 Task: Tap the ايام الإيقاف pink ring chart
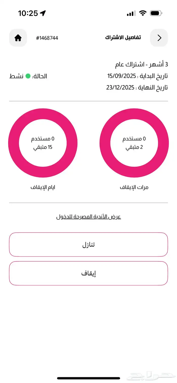click(x=43, y=143)
